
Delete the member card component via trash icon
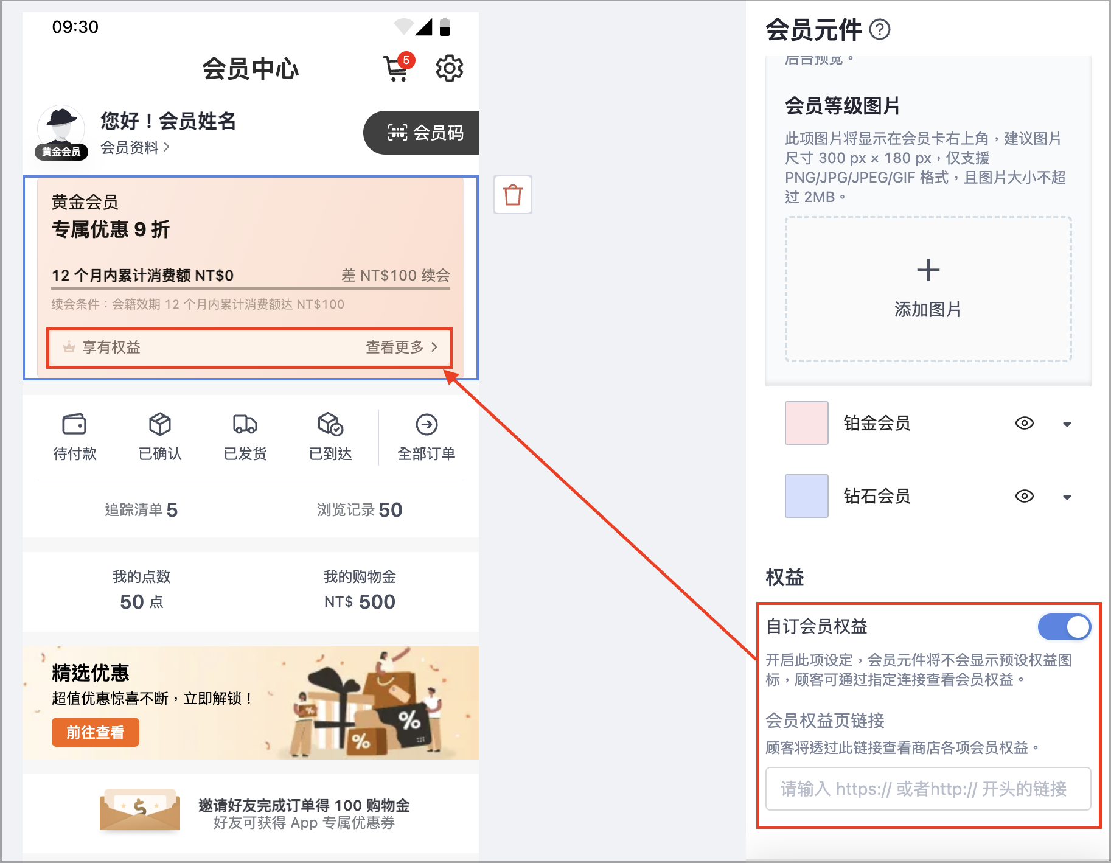tap(513, 195)
